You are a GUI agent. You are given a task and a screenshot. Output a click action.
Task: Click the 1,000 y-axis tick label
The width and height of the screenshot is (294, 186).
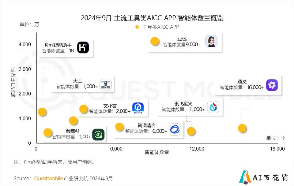[25, 119]
